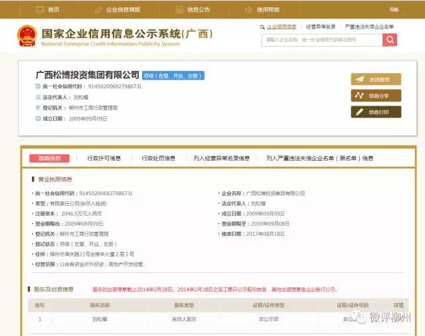Click the 营业期限自 value 2009年09月09日
The width and height of the screenshot is (425, 336).
(x=84, y=224)
